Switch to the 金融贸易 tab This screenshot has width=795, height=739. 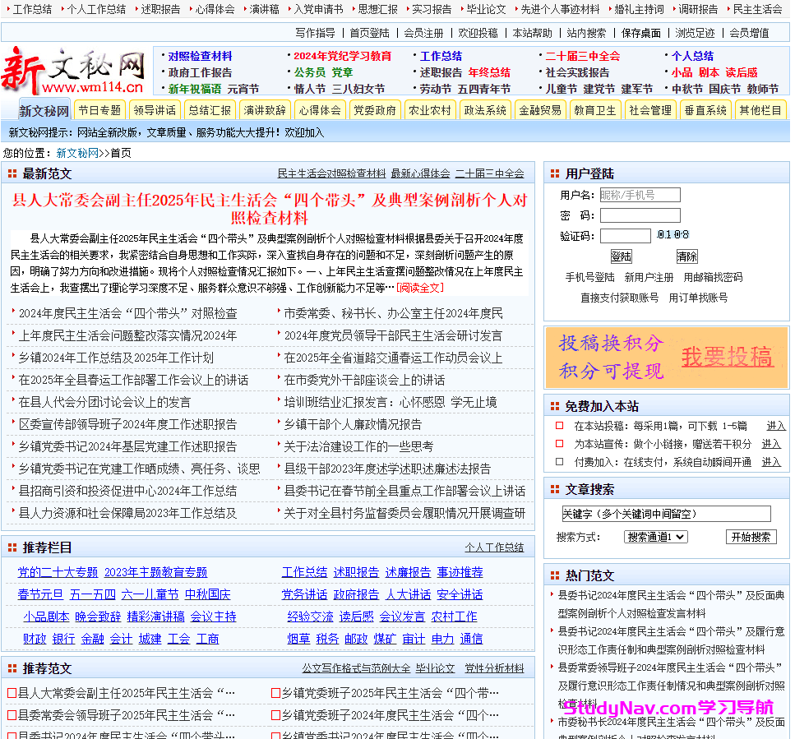[540, 110]
